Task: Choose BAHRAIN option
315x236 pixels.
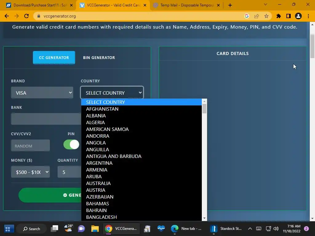Action: click(142, 210)
